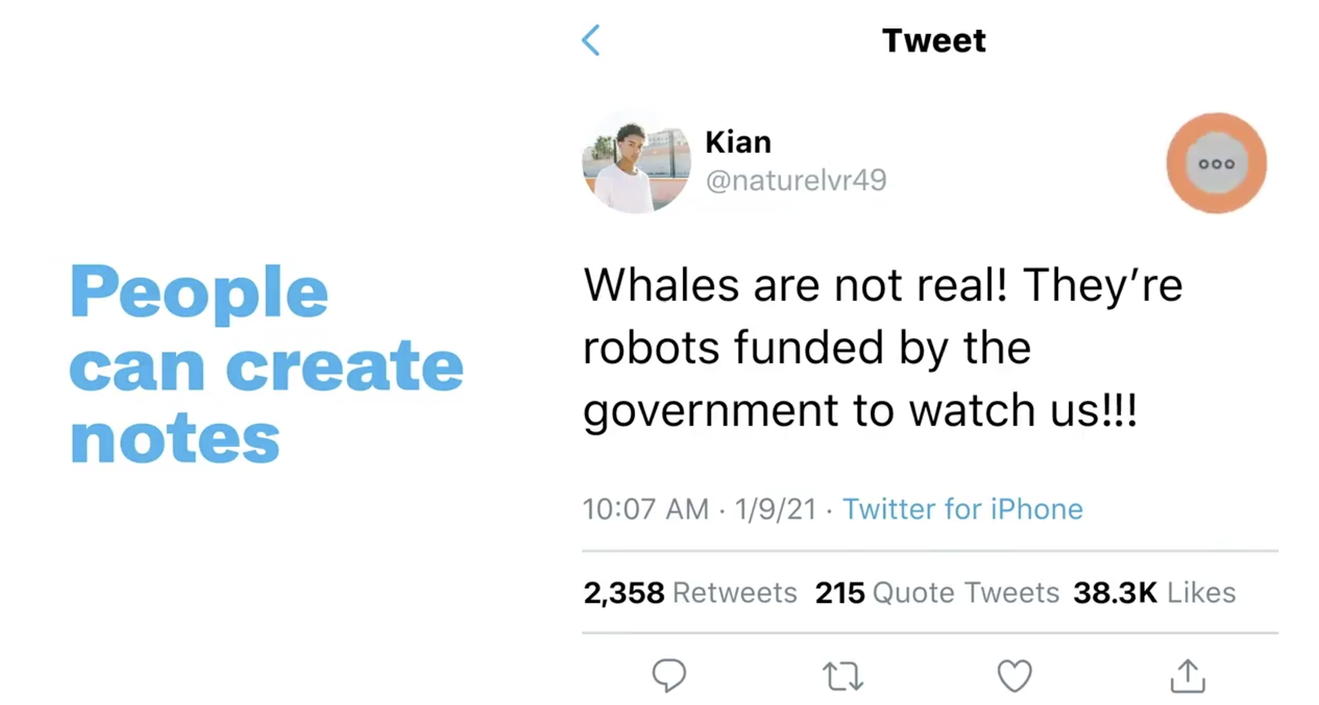The height and width of the screenshot is (705, 1319).
Task: Open the @naturelvr49 handle
Action: [x=796, y=180]
